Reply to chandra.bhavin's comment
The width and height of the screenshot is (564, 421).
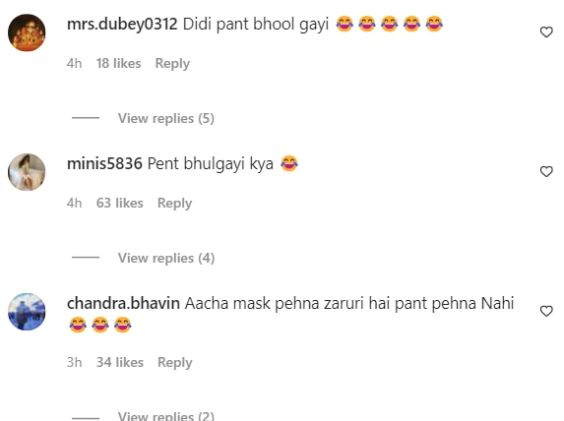[x=174, y=362]
